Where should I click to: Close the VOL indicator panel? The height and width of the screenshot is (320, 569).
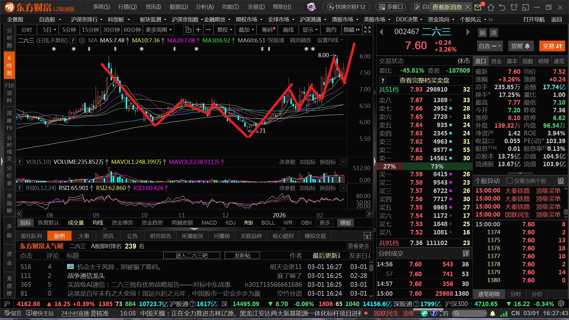tap(343, 162)
